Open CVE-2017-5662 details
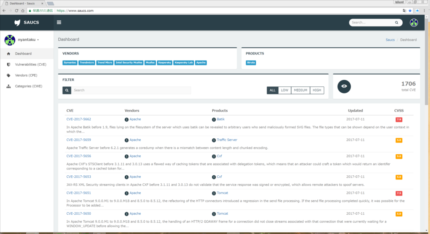 [x=79, y=119]
